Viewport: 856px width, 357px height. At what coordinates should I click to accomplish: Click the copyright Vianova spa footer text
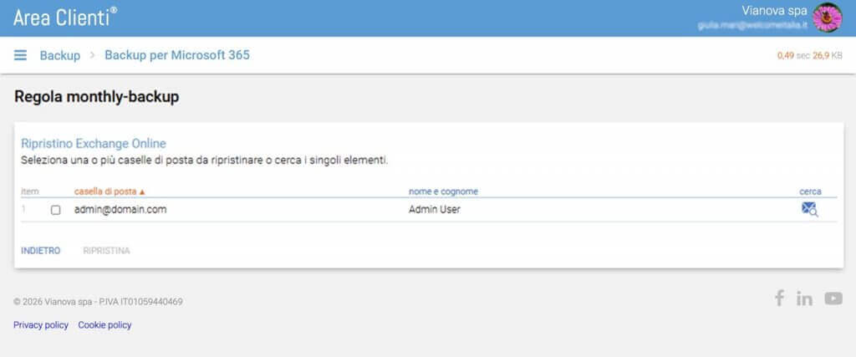point(99,301)
